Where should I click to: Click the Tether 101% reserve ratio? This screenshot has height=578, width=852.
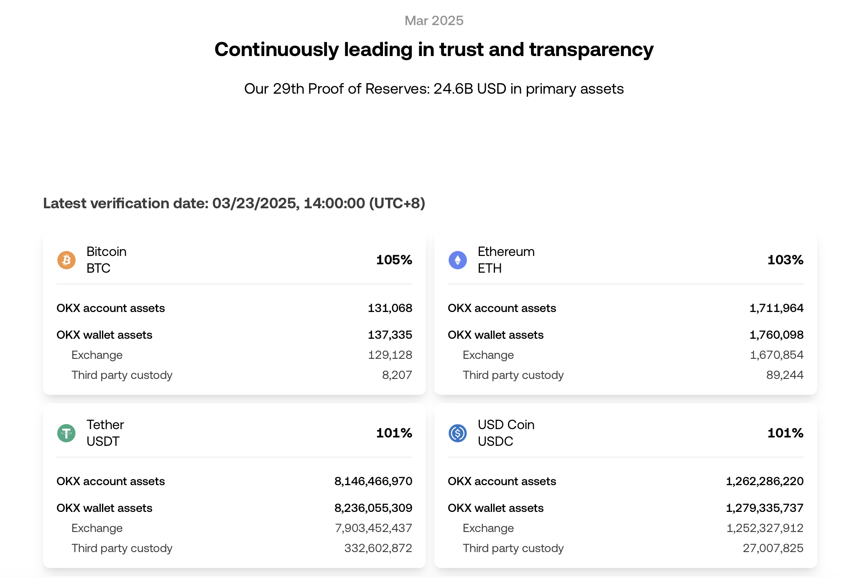(x=394, y=433)
